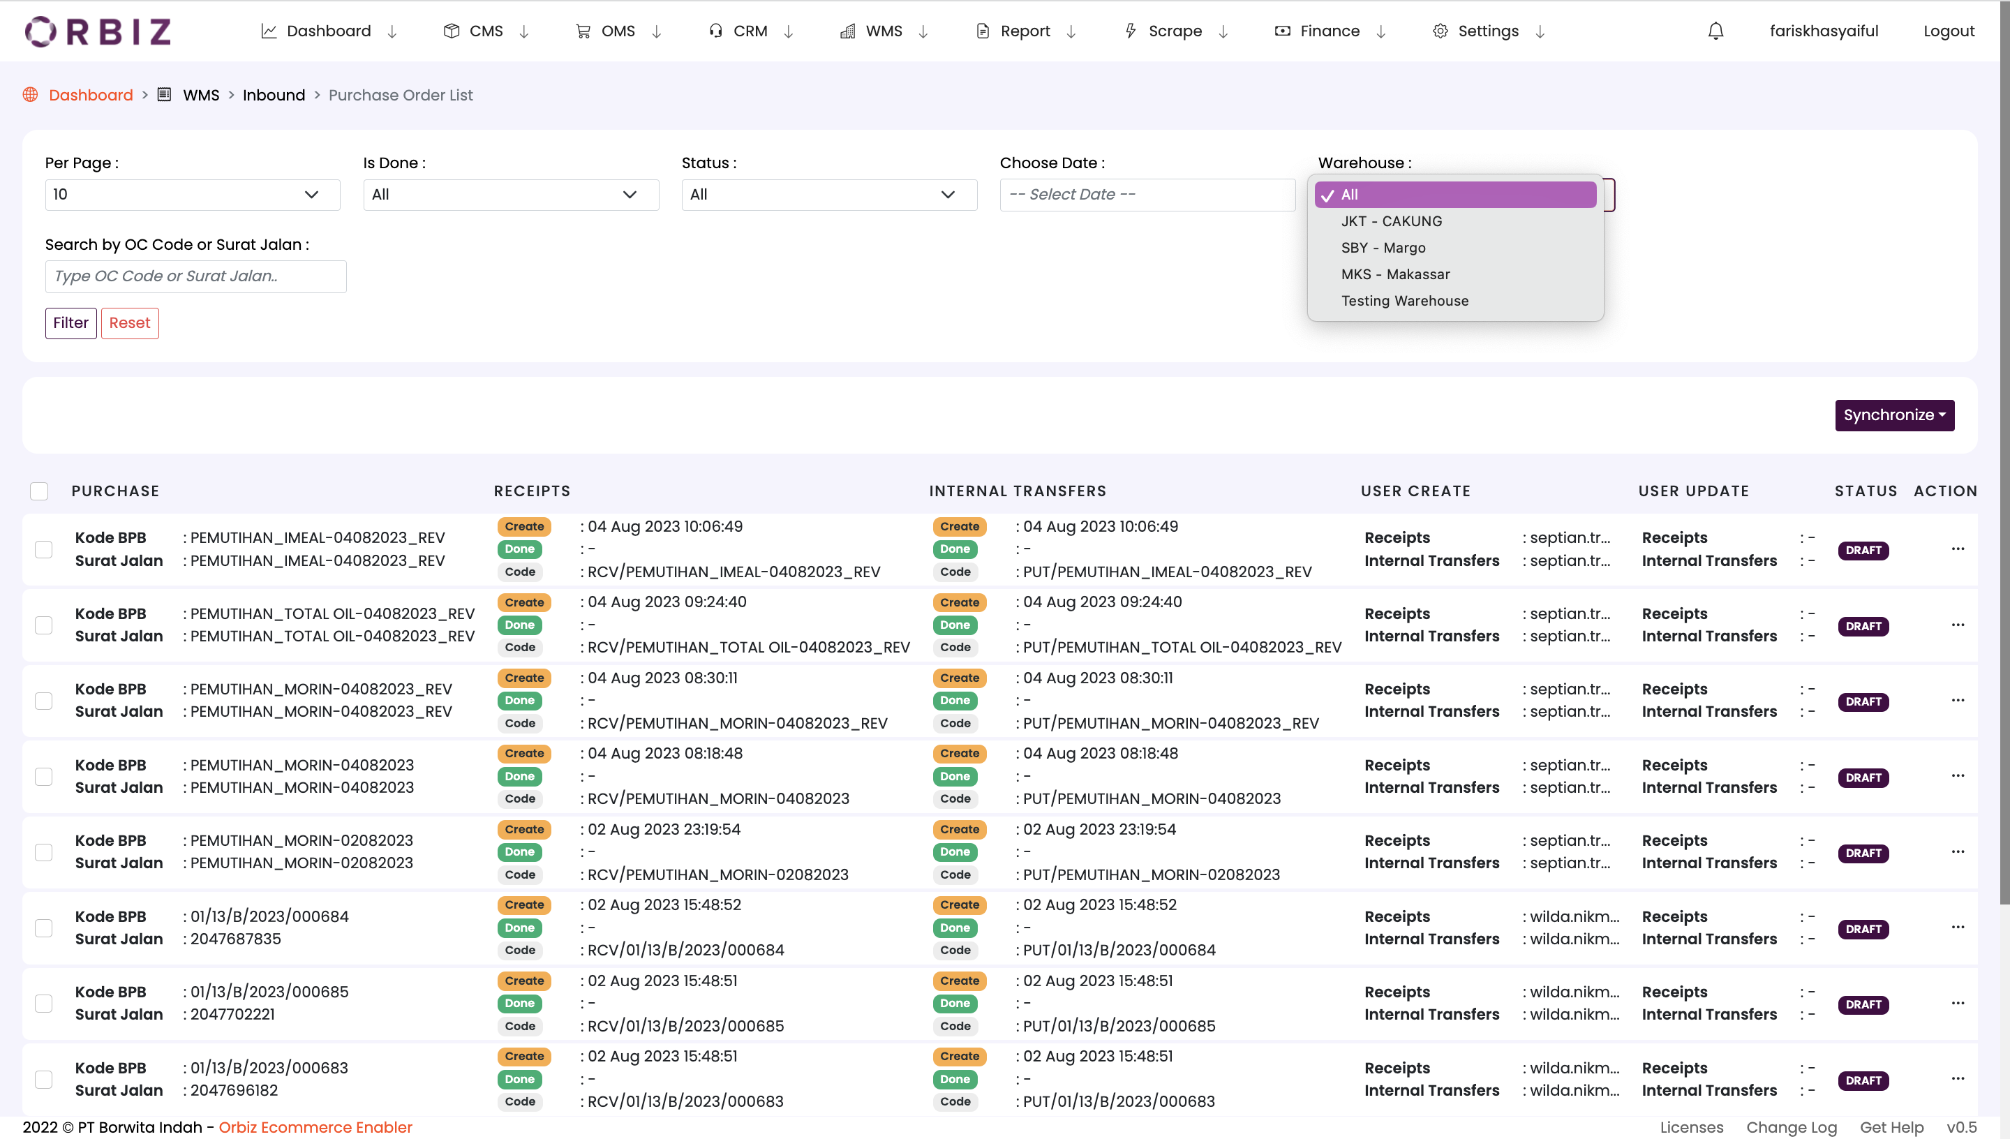Open the Report menu
Image resolution: width=2010 pixels, height=1139 pixels.
(x=1025, y=31)
